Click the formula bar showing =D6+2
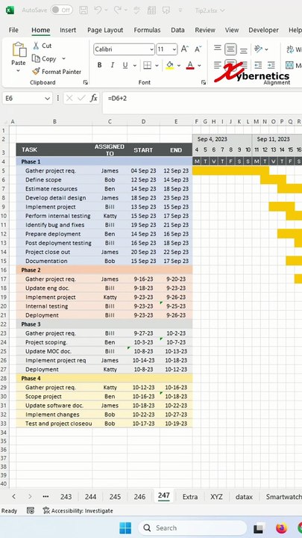 tap(202, 103)
